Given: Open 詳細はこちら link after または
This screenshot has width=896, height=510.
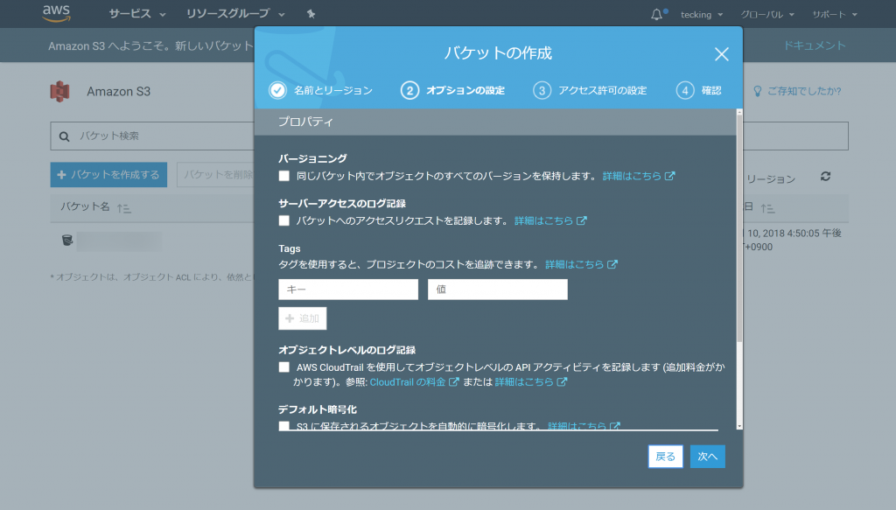Looking at the screenshot, I should 524,381.
